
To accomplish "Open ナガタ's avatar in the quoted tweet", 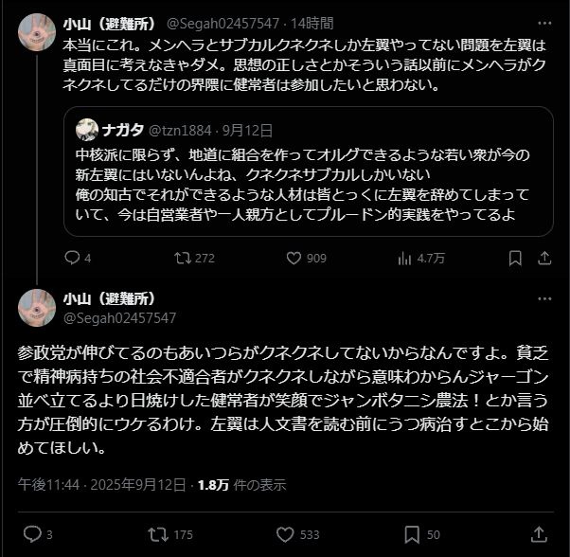I will click(87, 130).
